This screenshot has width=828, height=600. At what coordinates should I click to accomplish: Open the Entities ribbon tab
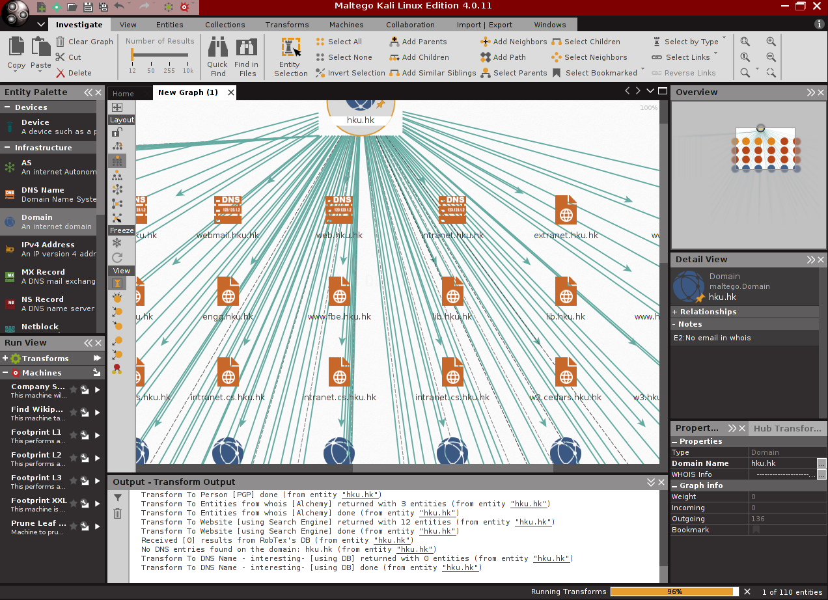(x=169, y=25)
